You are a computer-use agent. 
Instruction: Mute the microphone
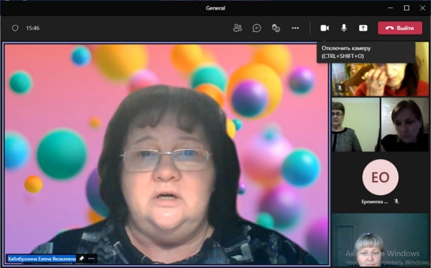[344, 28]
